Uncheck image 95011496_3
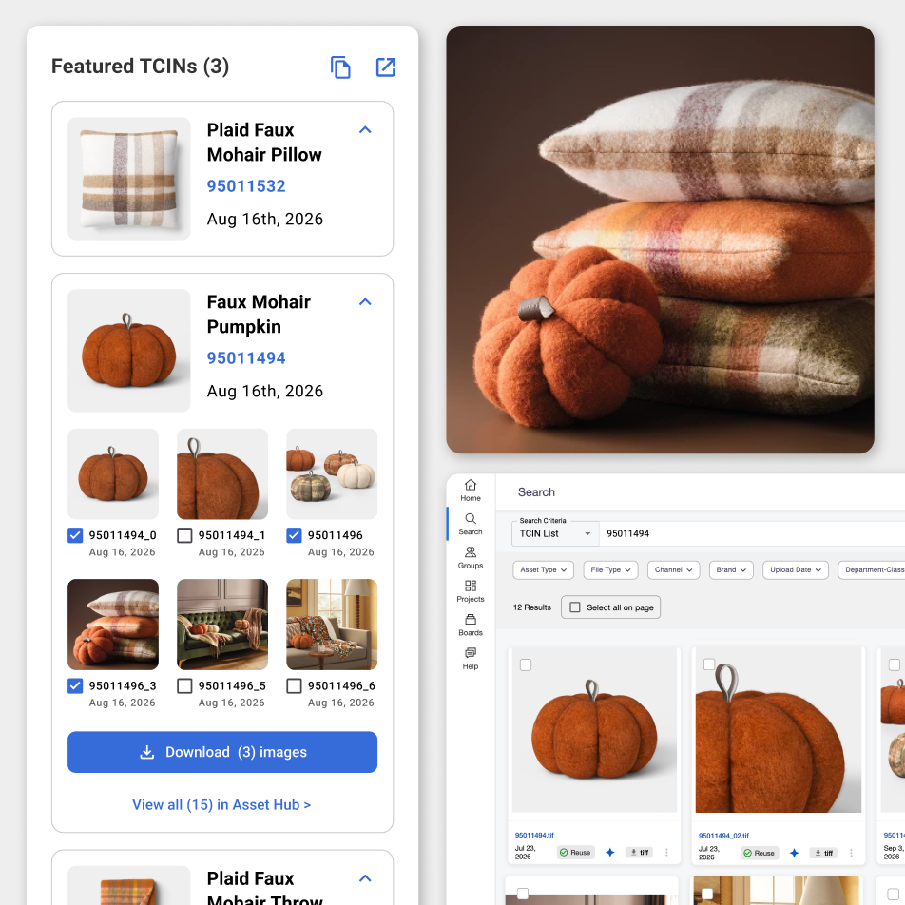905x905 pixels. click(75, 685)
